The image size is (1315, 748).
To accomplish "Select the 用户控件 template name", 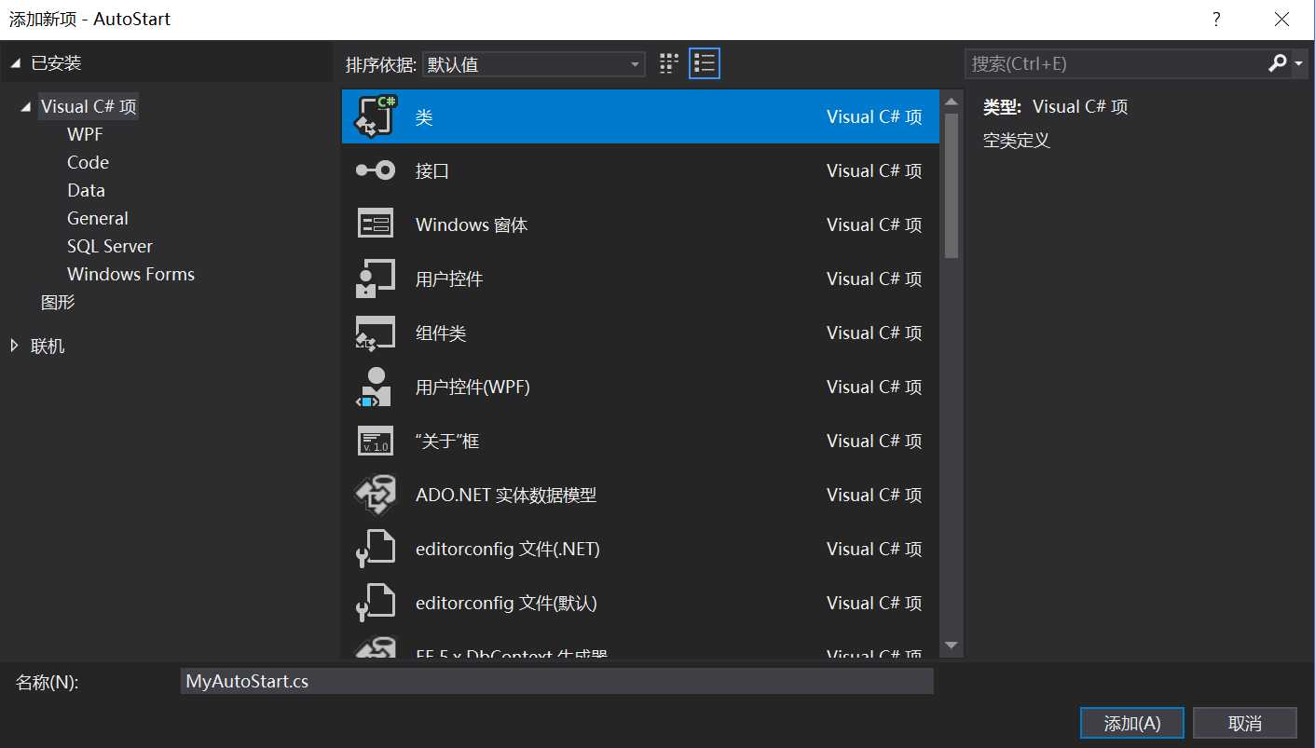I will (449, 279).
